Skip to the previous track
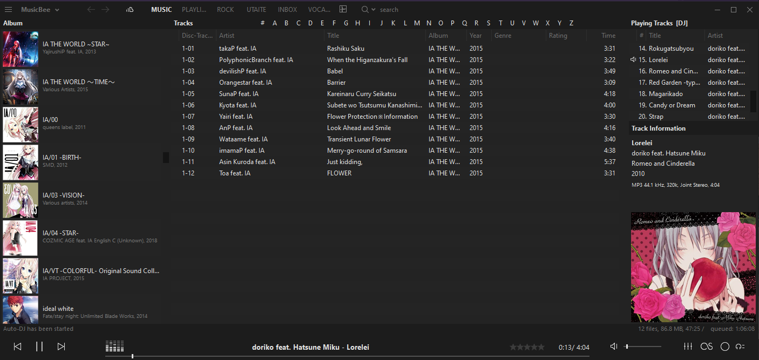Image resolution: width=759 pixels, height=360 pixels. tap(17, 347)
